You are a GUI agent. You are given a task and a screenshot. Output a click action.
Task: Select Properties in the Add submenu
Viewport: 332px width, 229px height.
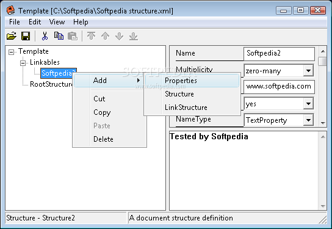[x=192, y=81]
